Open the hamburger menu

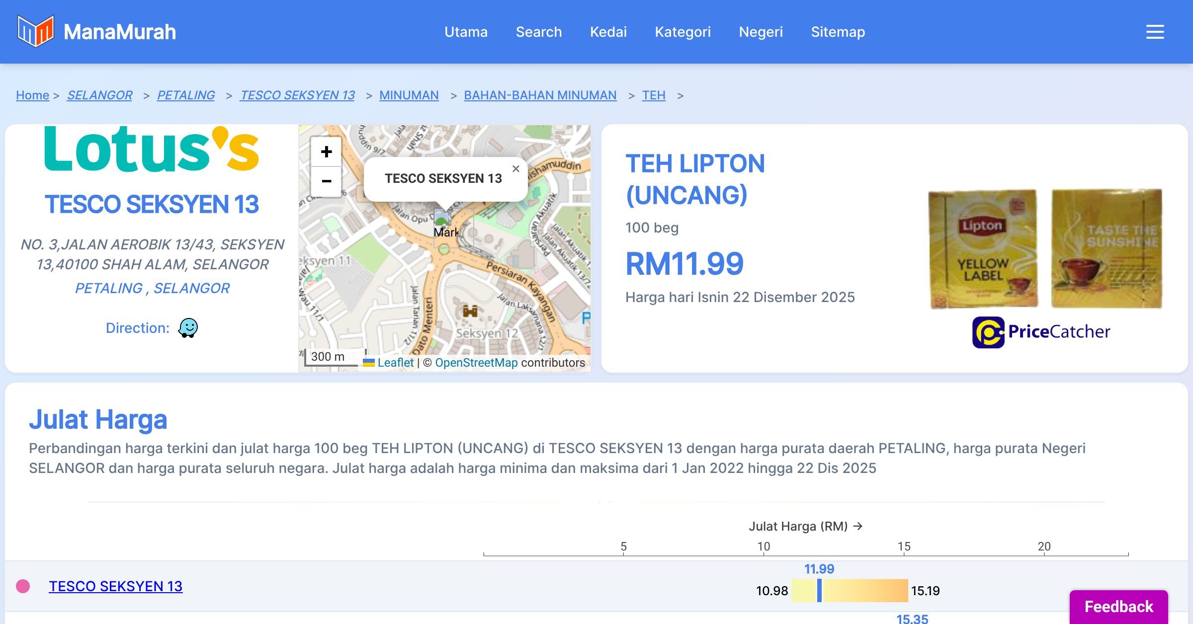[x=1155, y=32]
